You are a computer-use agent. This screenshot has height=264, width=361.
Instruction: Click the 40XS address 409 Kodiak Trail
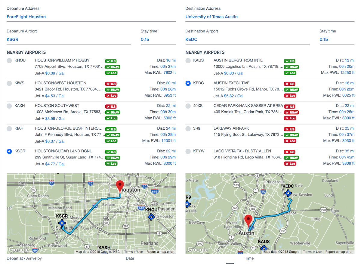(248, 112)
